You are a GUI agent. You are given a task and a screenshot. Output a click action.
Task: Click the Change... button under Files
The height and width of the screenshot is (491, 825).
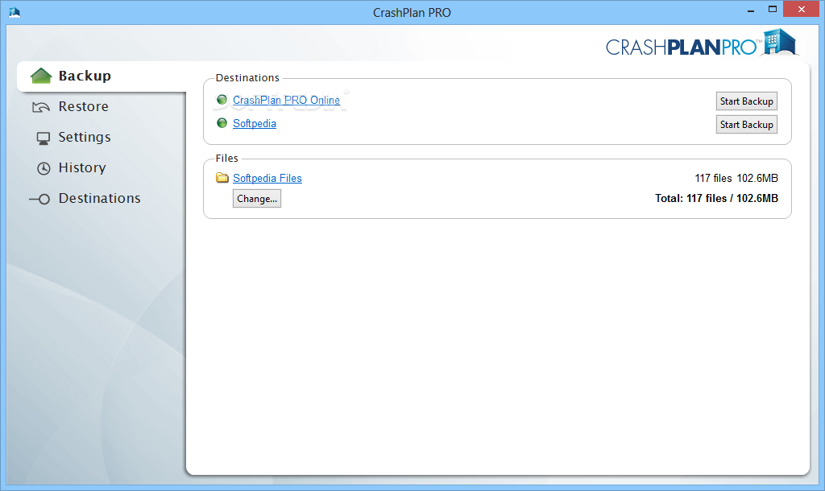pos(257,199)
